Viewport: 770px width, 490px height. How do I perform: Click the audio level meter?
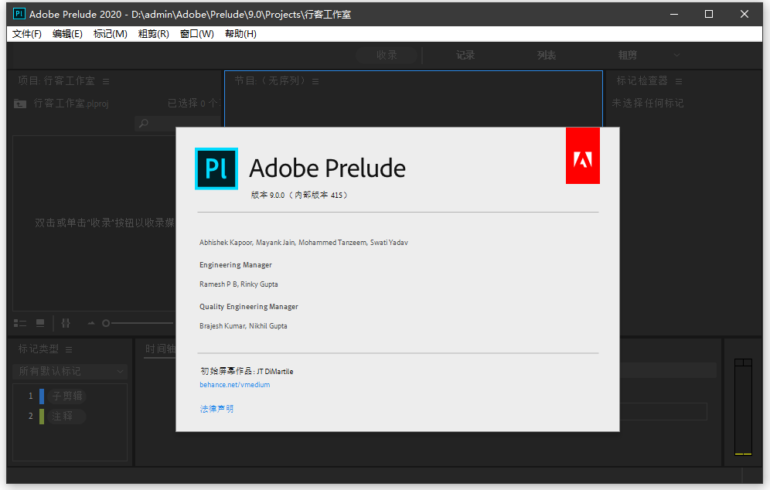(x=743, y=407)
